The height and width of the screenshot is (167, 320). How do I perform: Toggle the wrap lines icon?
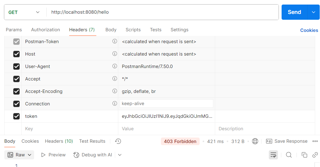pos(273,155)
